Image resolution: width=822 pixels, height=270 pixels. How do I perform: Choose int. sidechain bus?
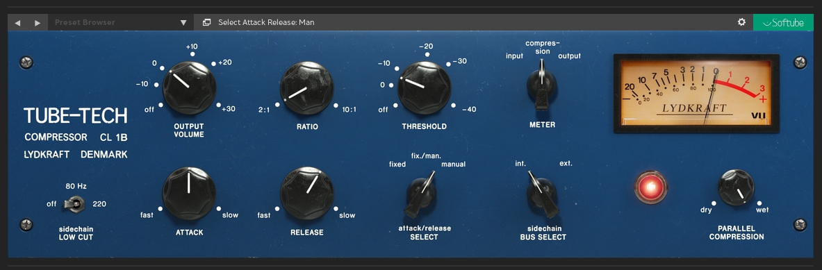coord(520,163)
